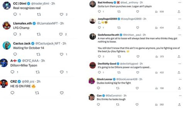Reply to CC | Dimi's tweet
Viewport: 183px width, 114px height.
15,14
